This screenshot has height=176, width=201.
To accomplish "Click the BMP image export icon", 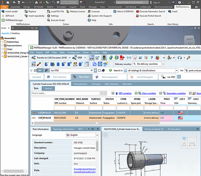I will click(92, 57).
